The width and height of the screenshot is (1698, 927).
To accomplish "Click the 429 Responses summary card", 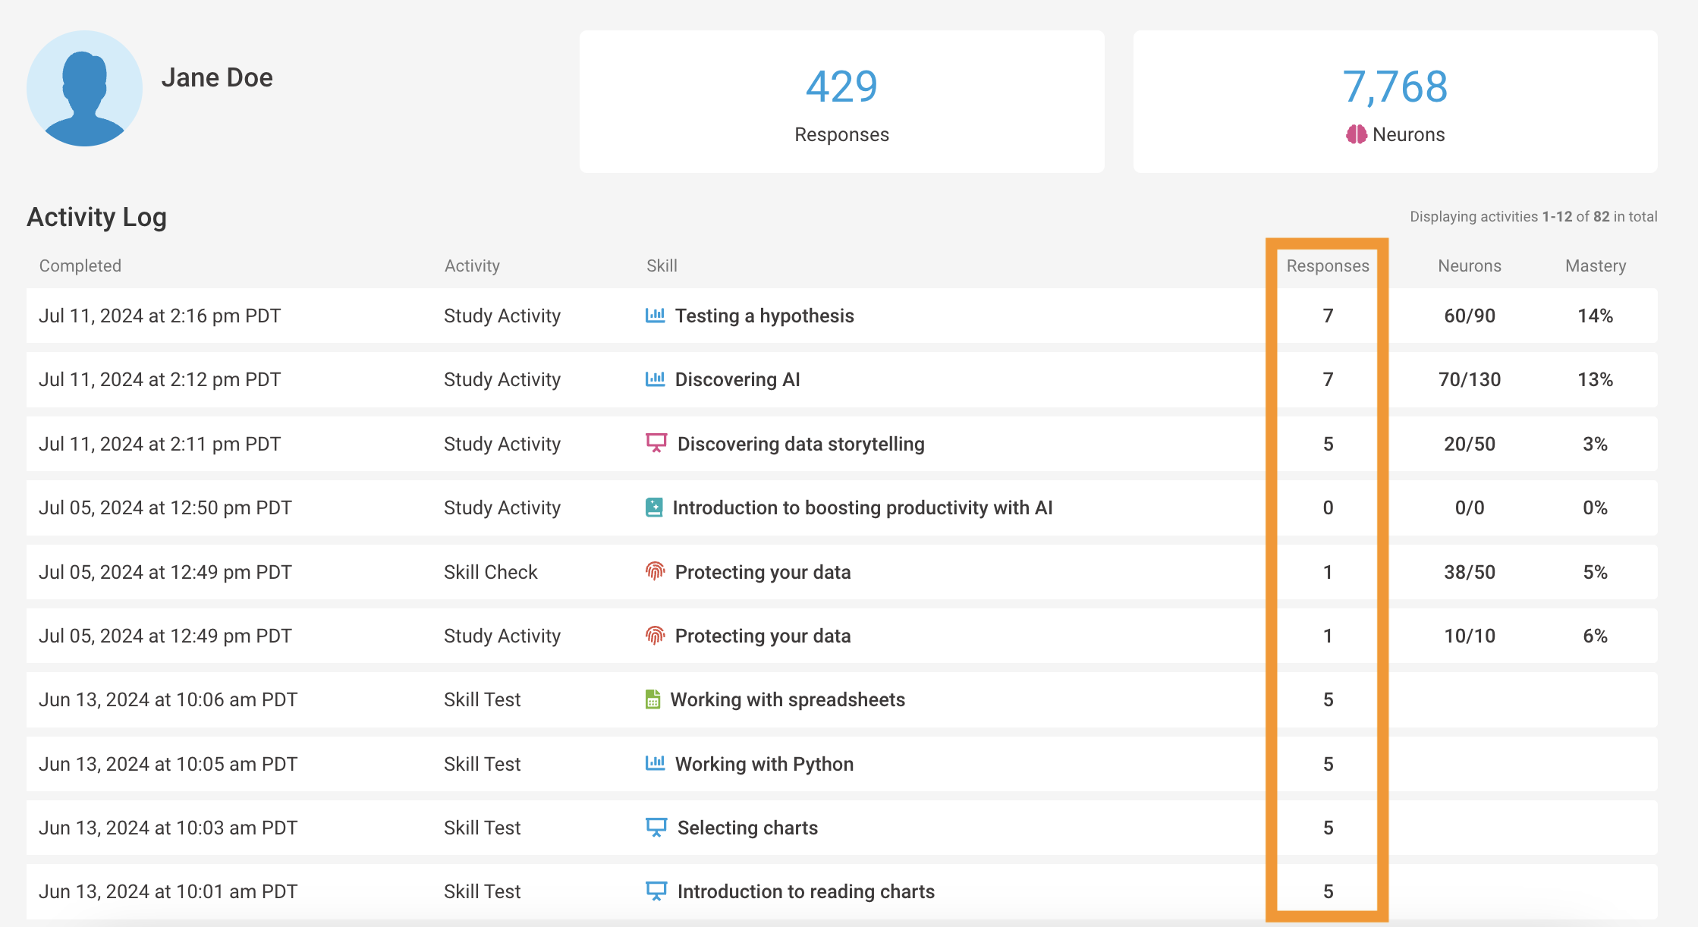I will pyautogui.click(x=841, y=102).
